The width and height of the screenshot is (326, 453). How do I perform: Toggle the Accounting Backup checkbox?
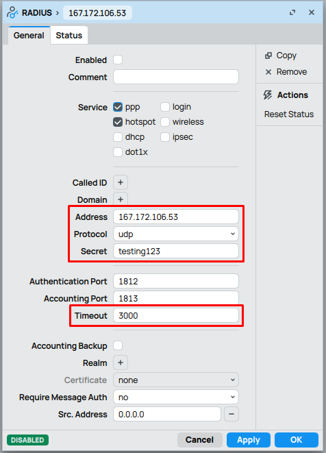(x=118, y=345)
